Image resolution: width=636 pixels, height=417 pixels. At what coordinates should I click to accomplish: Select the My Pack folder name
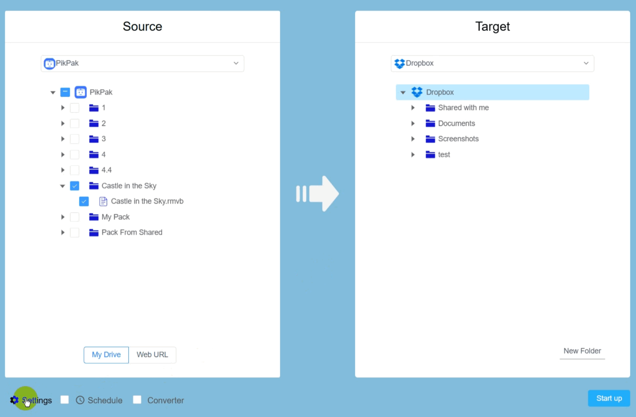pos(115,217)
